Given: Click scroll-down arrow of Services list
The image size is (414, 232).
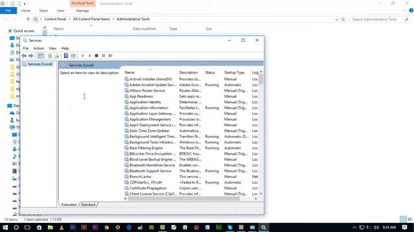Looking at the screenshot, I should (261, 194).
